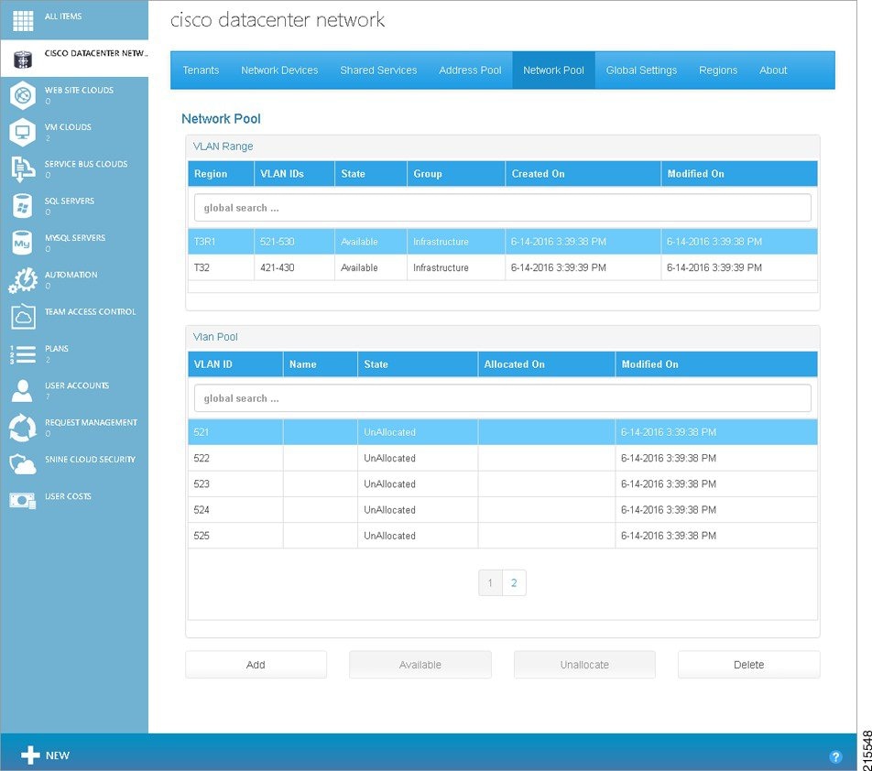This screenshot has width=872, height=771.
Task: Switch to the Network Devices tab
Action: 279,71
